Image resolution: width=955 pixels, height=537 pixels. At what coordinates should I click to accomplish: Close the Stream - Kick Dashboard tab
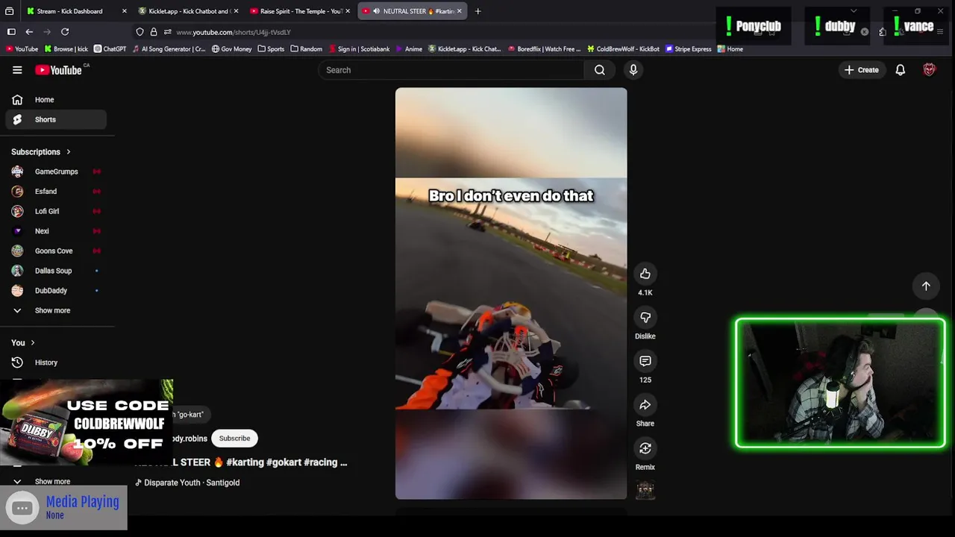coord(124,11)
